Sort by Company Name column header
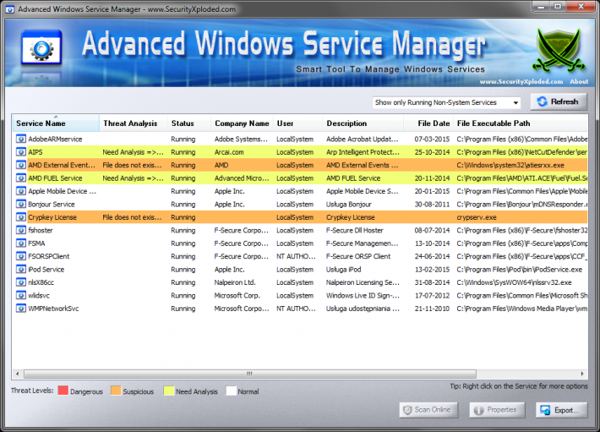Viewport: 600px width, 432px height. [x=242, y=123]
